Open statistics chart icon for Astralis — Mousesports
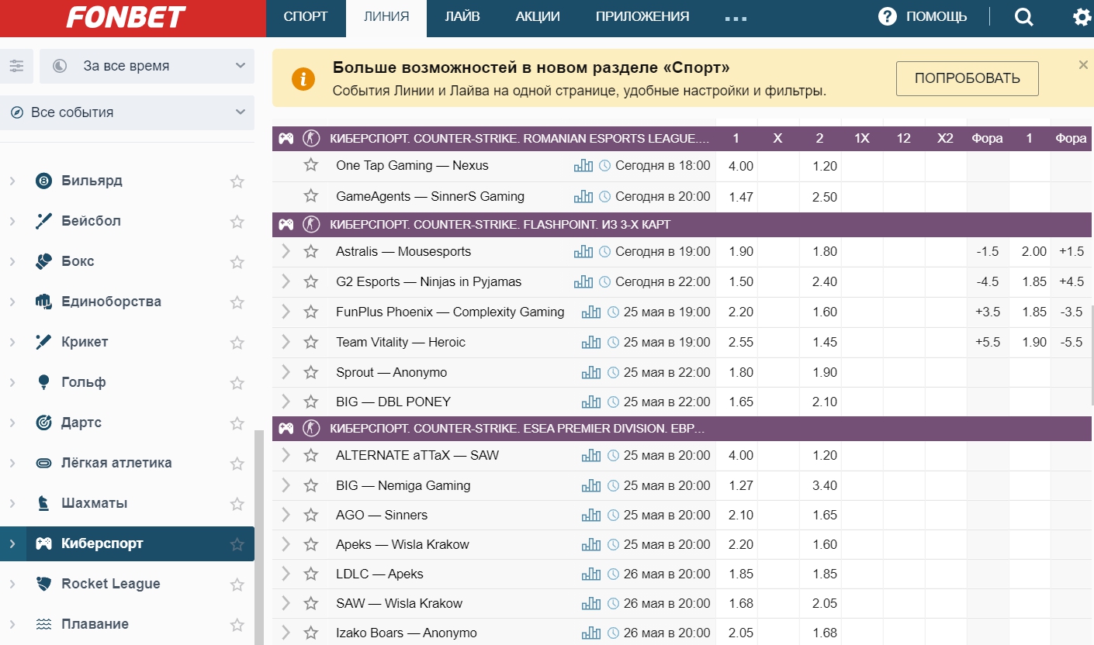 [583, 252]
